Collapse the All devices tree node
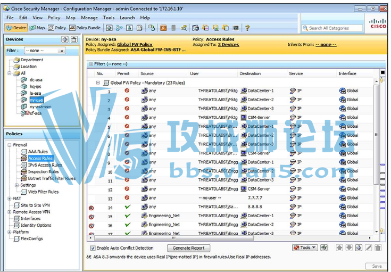The height and width of the screenshot is (272, 391). tap(10, 73)
